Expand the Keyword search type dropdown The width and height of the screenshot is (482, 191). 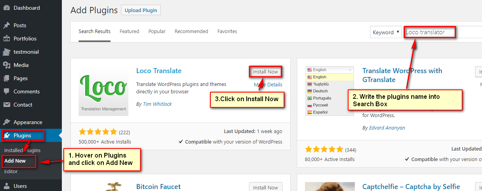[386, 32]
